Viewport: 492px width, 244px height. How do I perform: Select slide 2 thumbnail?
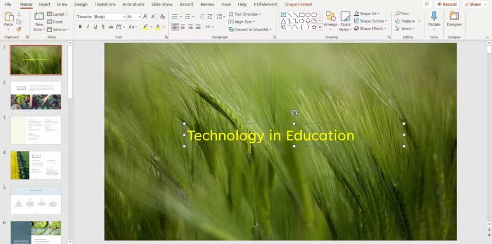[36, 95]
